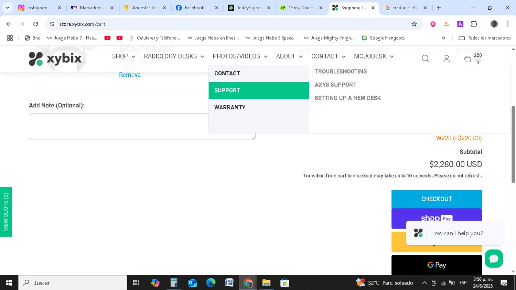
Task: Open Windows Start menu
Action: click(x=9, y=283)
